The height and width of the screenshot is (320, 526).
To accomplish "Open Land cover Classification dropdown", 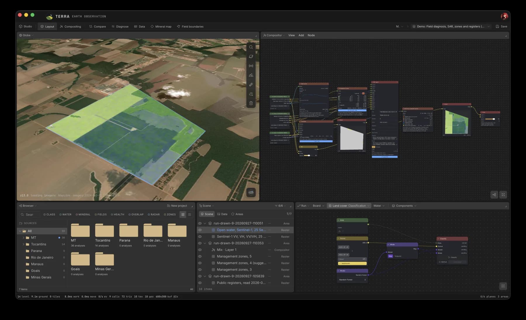I will pyautogui.click(x=349, y=206).
